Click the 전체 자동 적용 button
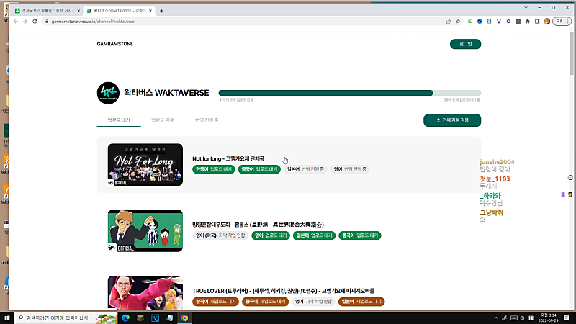576x324 pixels. [452, 120]
